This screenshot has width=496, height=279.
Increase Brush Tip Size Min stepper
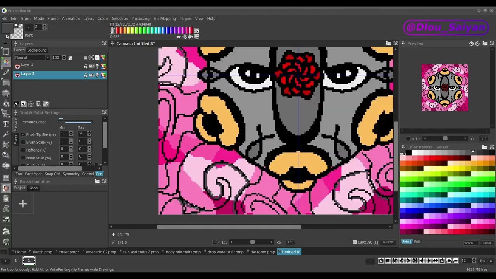click(x=71, y=132)
